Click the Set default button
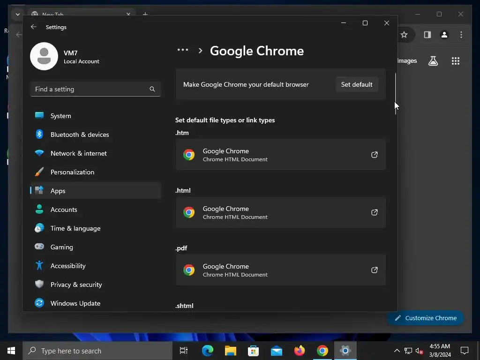This screenshot has height=360, width=480. (x=357, y=84)
